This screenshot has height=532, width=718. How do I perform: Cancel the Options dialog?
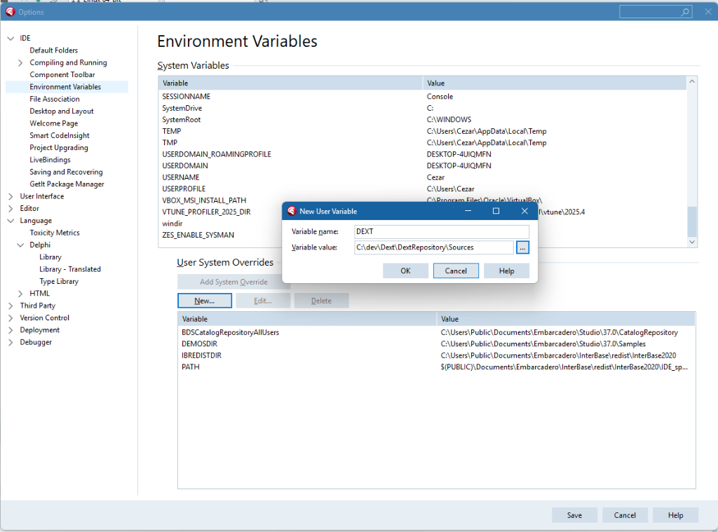[625, 515]
